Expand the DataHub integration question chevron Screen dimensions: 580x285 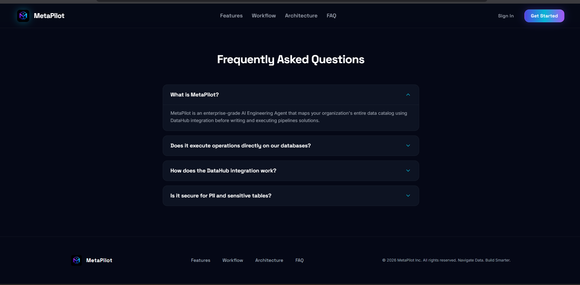click(408, 171)
